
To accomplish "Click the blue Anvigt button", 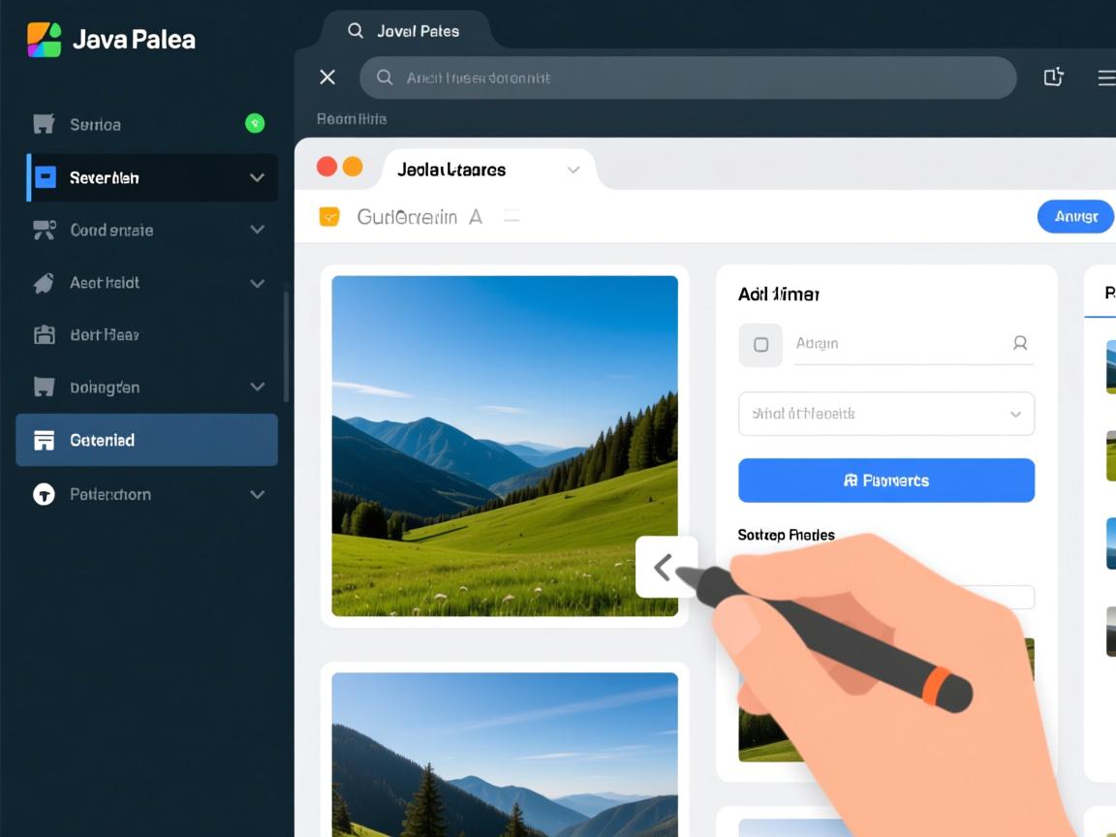I will click(x=1075, y=217).
